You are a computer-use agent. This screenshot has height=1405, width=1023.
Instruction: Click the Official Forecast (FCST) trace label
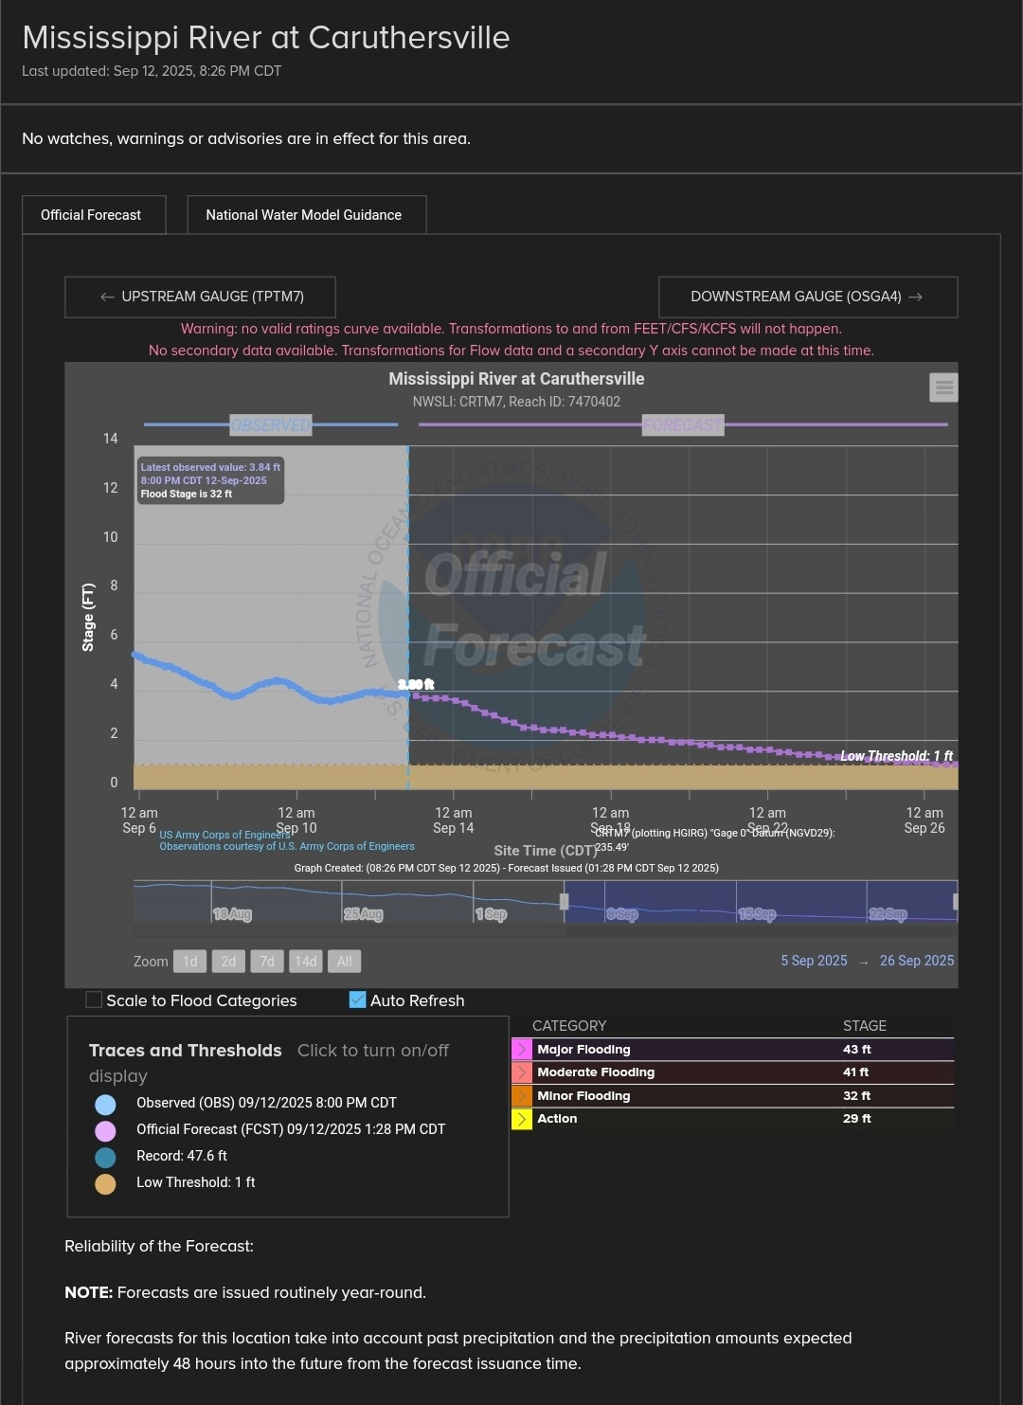coord(291,1129)
